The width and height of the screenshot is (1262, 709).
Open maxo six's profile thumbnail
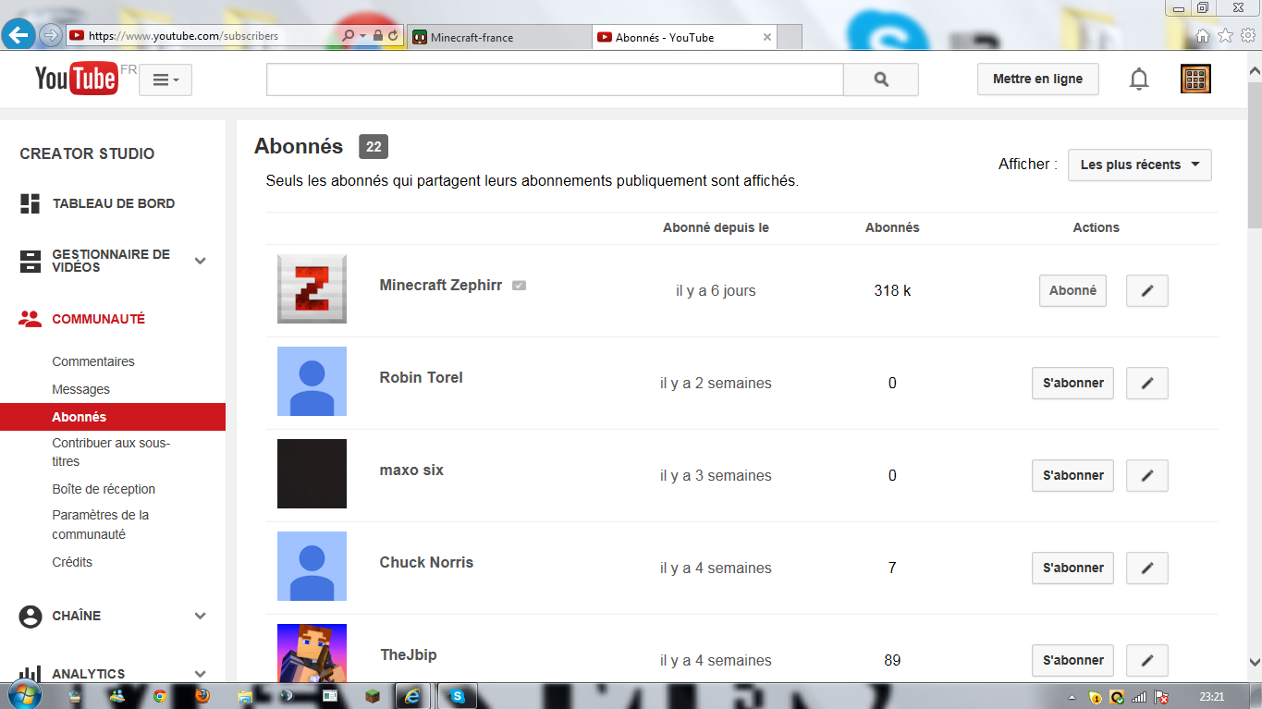[312, 473]
